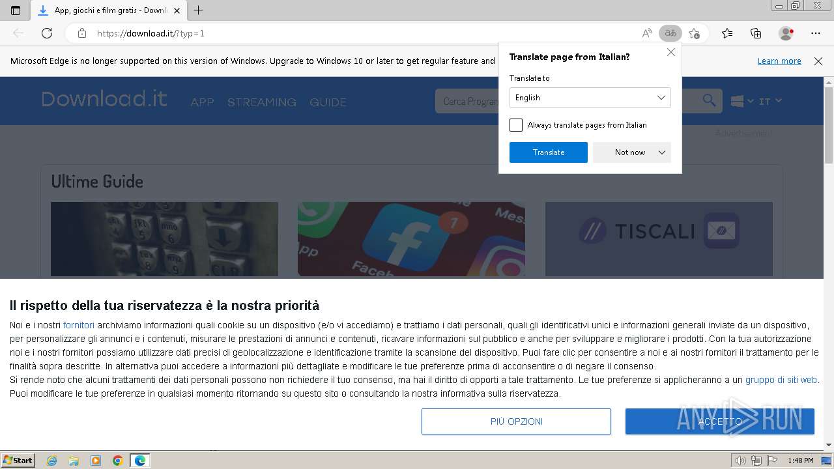The height and width of the screenshot is (469, 834).
Task: Open the gruppo di siti web link
Action: coord(781,380)
